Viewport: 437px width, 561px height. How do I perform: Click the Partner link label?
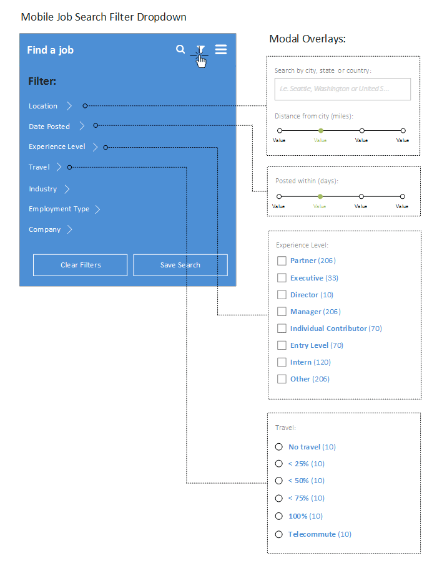[303, 261]
